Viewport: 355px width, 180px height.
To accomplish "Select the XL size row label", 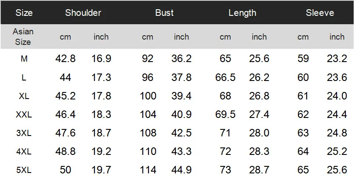I will [24, 96].
